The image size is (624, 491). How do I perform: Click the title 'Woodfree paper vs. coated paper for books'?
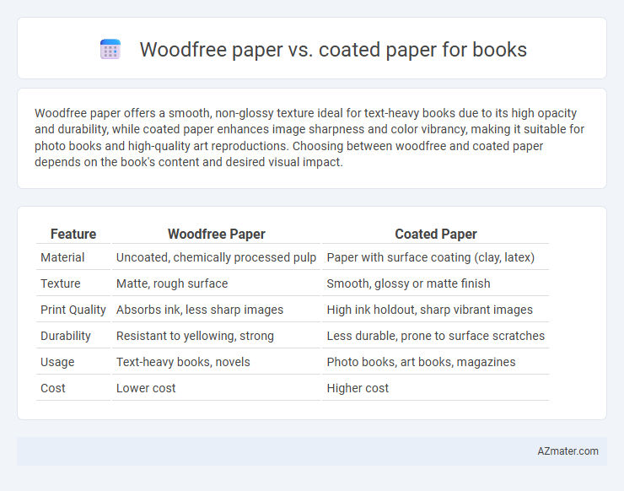coord(333,50)
